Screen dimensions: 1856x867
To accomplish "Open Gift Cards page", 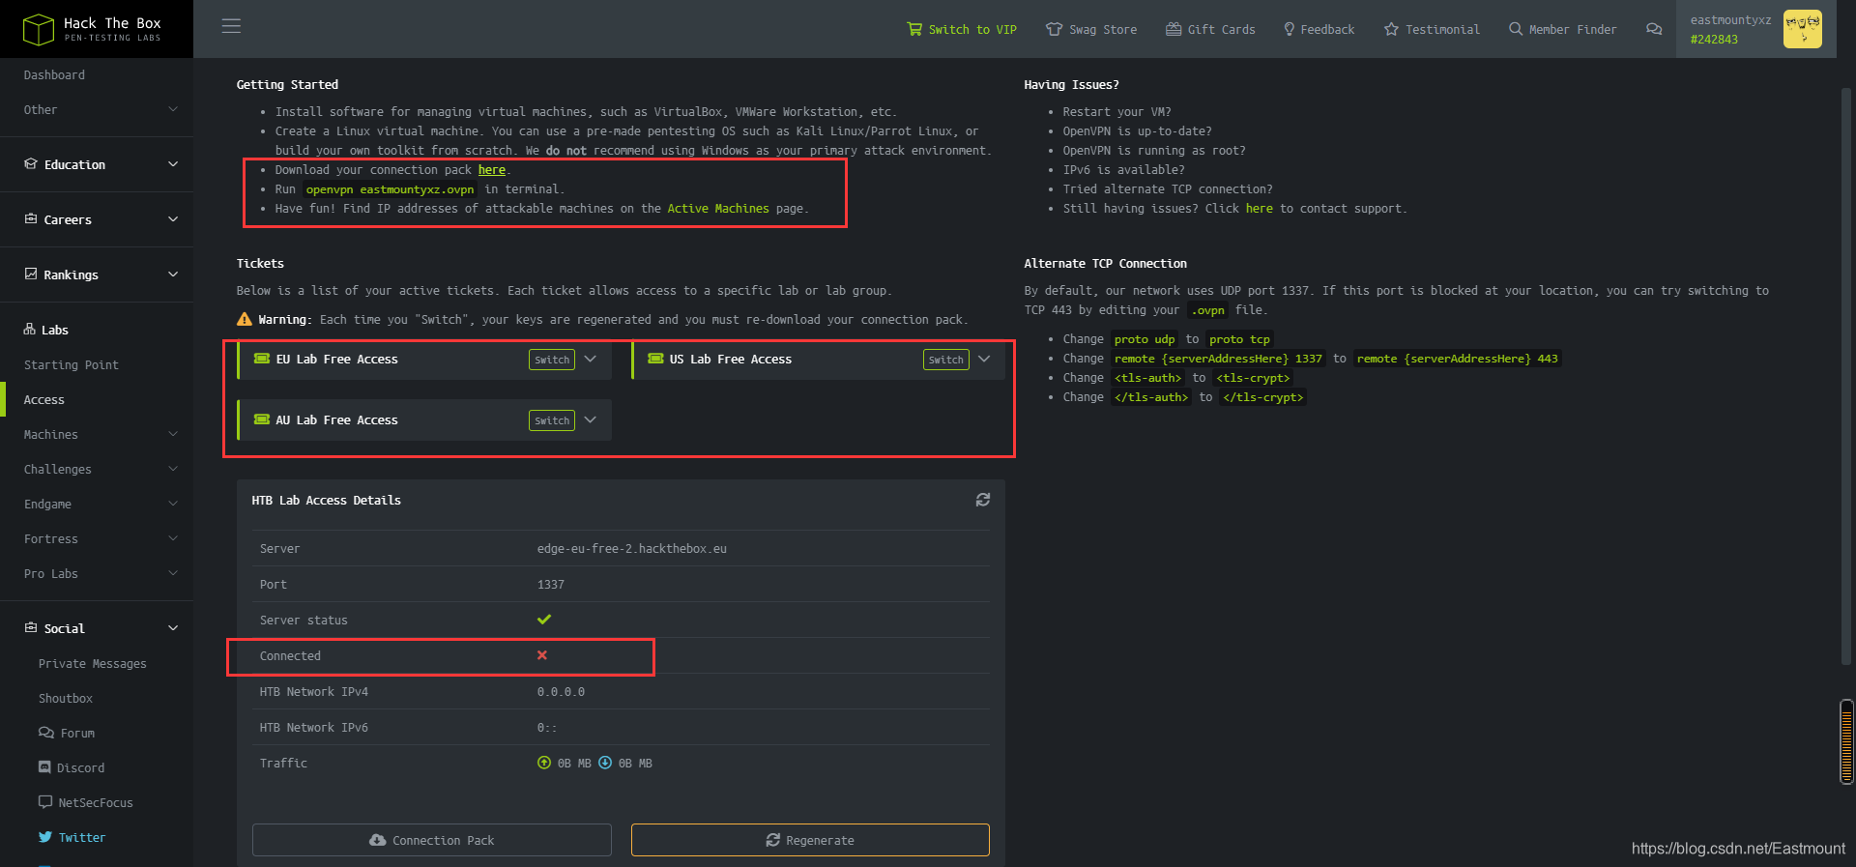I will (x=1210, y=30).
